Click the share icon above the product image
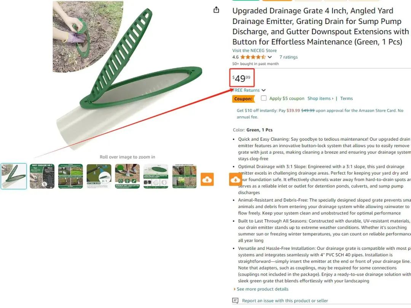 (x=216, y=10)
